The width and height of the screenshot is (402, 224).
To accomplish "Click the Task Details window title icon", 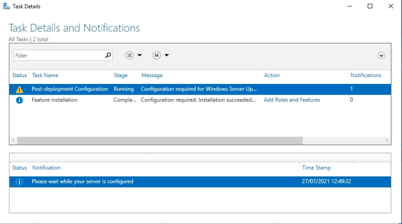I will pos(6,6).
